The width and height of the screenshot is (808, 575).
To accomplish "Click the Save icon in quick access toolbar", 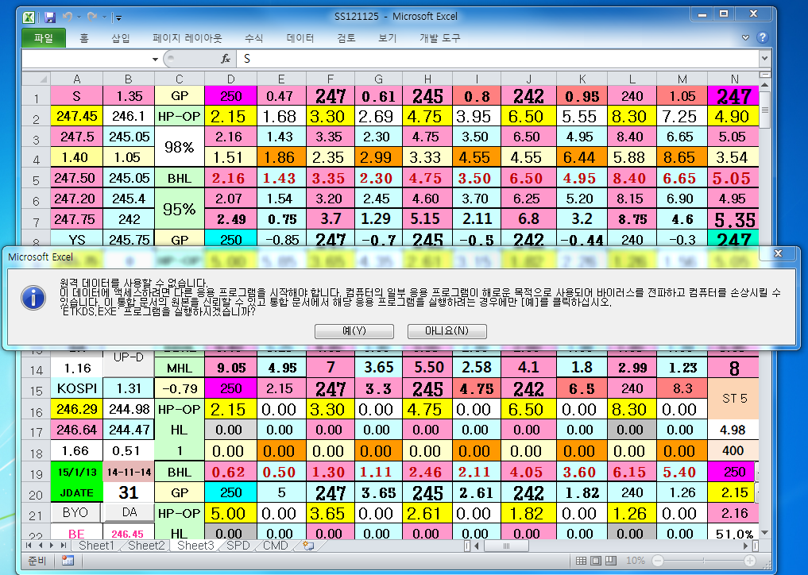I will coord(49,17).
